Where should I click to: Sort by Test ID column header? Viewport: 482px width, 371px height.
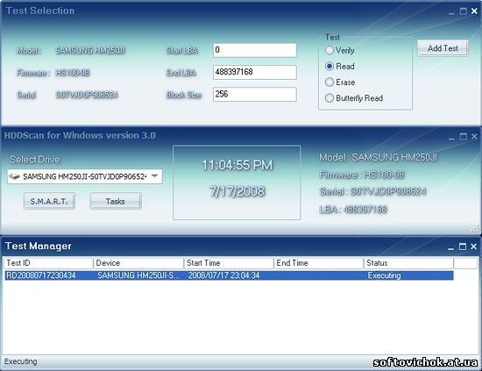(48, 263)
